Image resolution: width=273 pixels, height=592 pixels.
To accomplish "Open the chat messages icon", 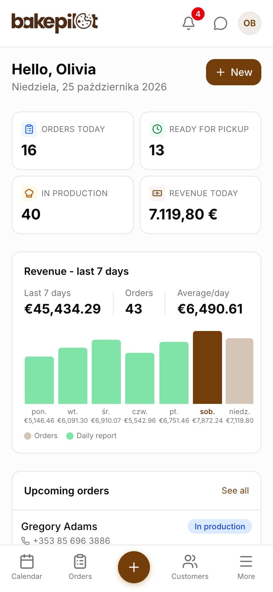I will tap(220, 23).
